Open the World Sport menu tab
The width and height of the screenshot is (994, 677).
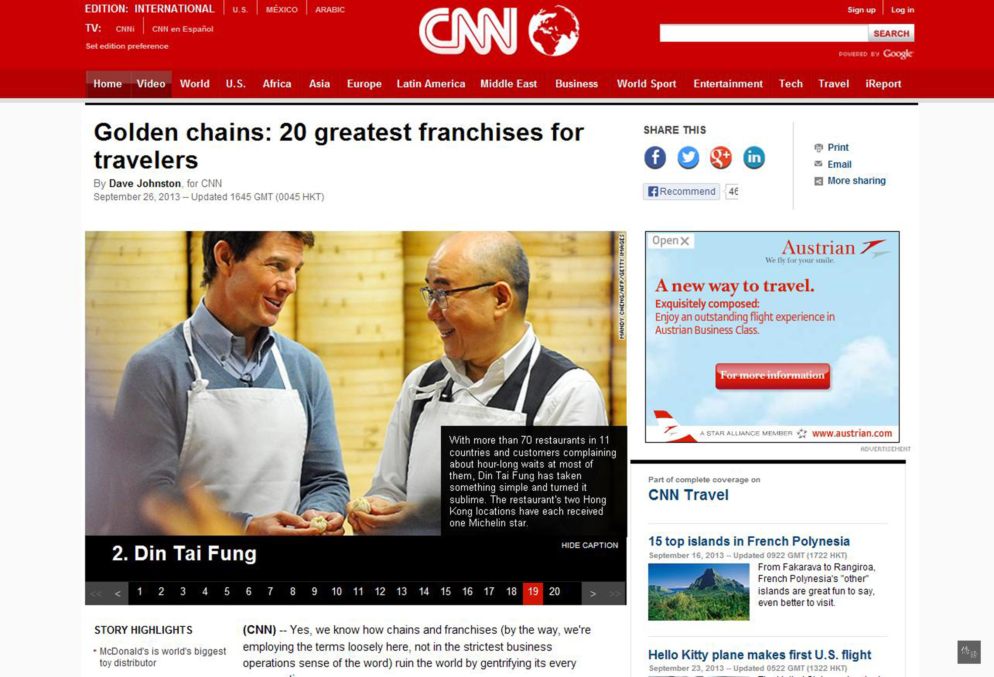tap(646, 84)
